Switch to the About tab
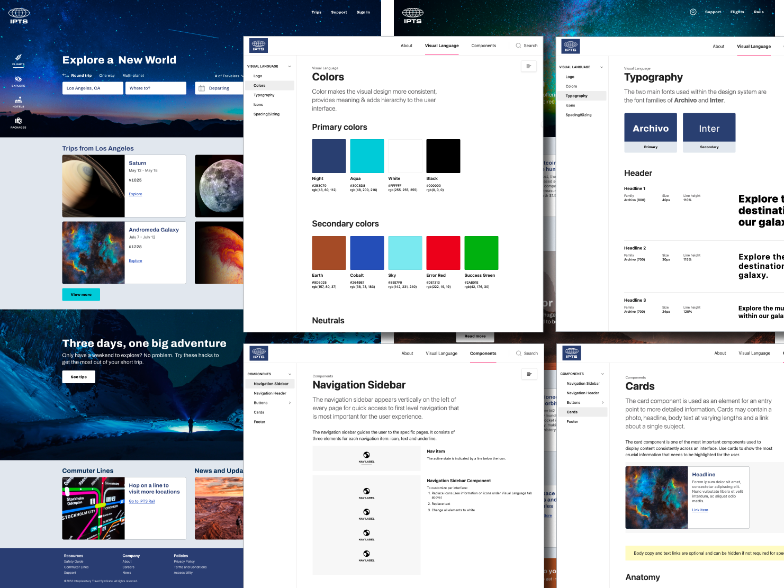 406,46
